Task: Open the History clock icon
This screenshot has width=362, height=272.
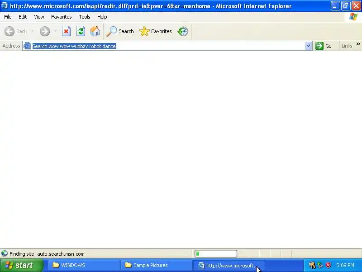Action: click(183, 31)
